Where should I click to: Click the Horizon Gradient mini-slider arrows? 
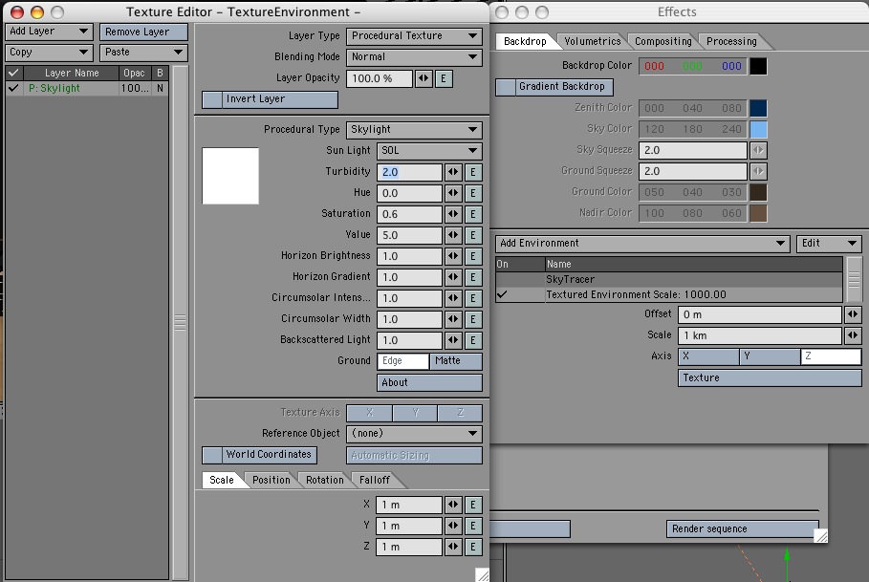point(453,277)
